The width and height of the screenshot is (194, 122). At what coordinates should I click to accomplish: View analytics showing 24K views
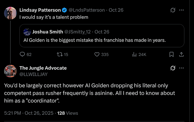pos(134,55)
